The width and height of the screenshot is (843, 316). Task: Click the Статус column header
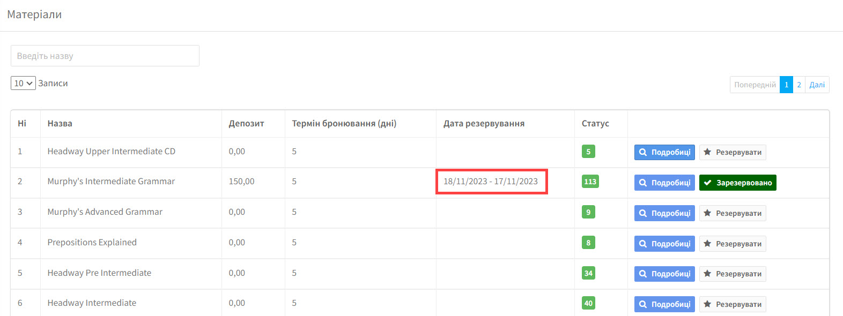(x=595, y=124)
